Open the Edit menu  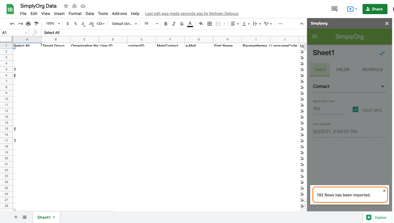tap(34, 13)
